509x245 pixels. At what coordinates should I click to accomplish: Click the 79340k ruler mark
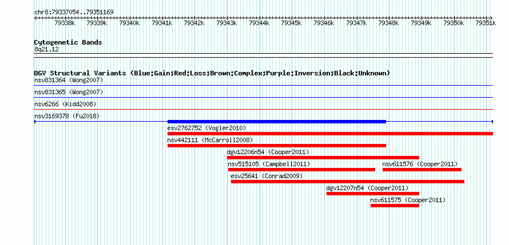[x=129, y=23]
